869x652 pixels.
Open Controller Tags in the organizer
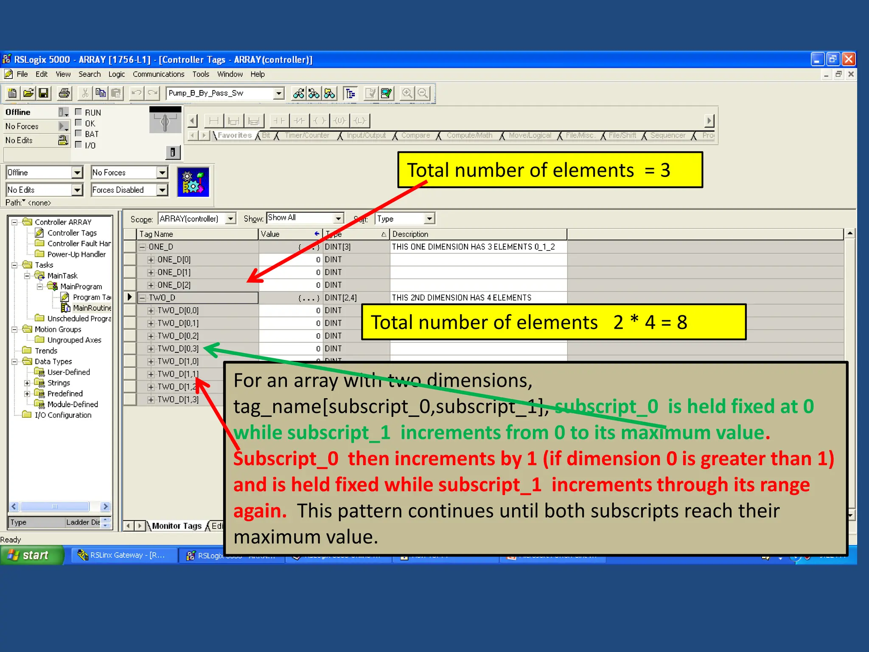(x=72, y=233)
